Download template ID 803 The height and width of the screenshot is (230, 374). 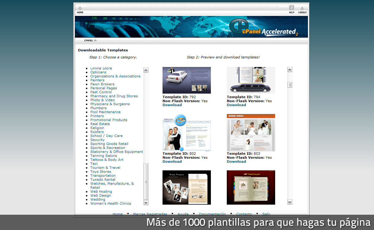tap(236, 161)
